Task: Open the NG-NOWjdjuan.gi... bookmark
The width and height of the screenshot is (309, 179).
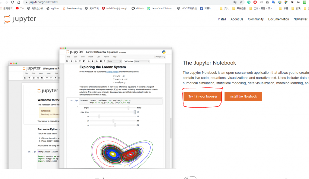Action: click(115, 8)
